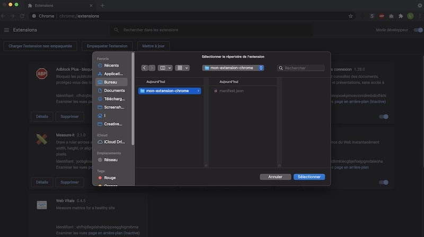Open Téléchargements in the sidebar
This screenshot has height=237, width=424.
coord(114,99)
